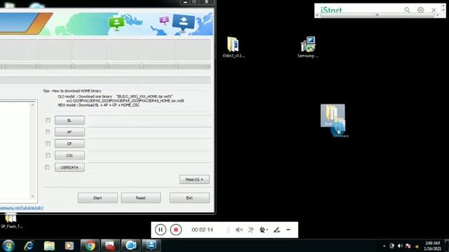Open File Explorer from taskbar
This screenshot has width=449, height=252.
(49, 246)
